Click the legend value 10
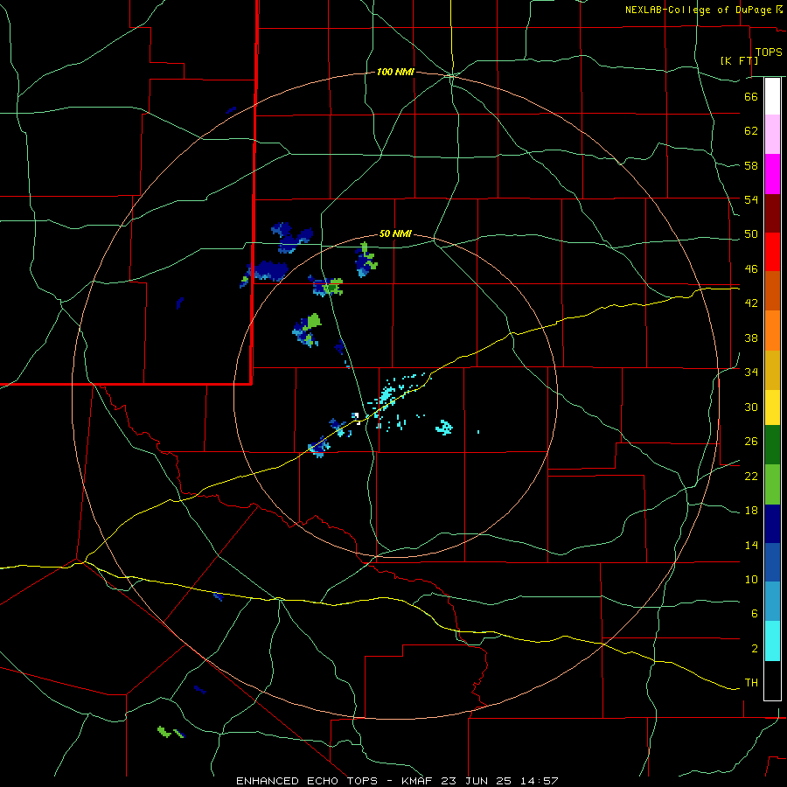 751,579
